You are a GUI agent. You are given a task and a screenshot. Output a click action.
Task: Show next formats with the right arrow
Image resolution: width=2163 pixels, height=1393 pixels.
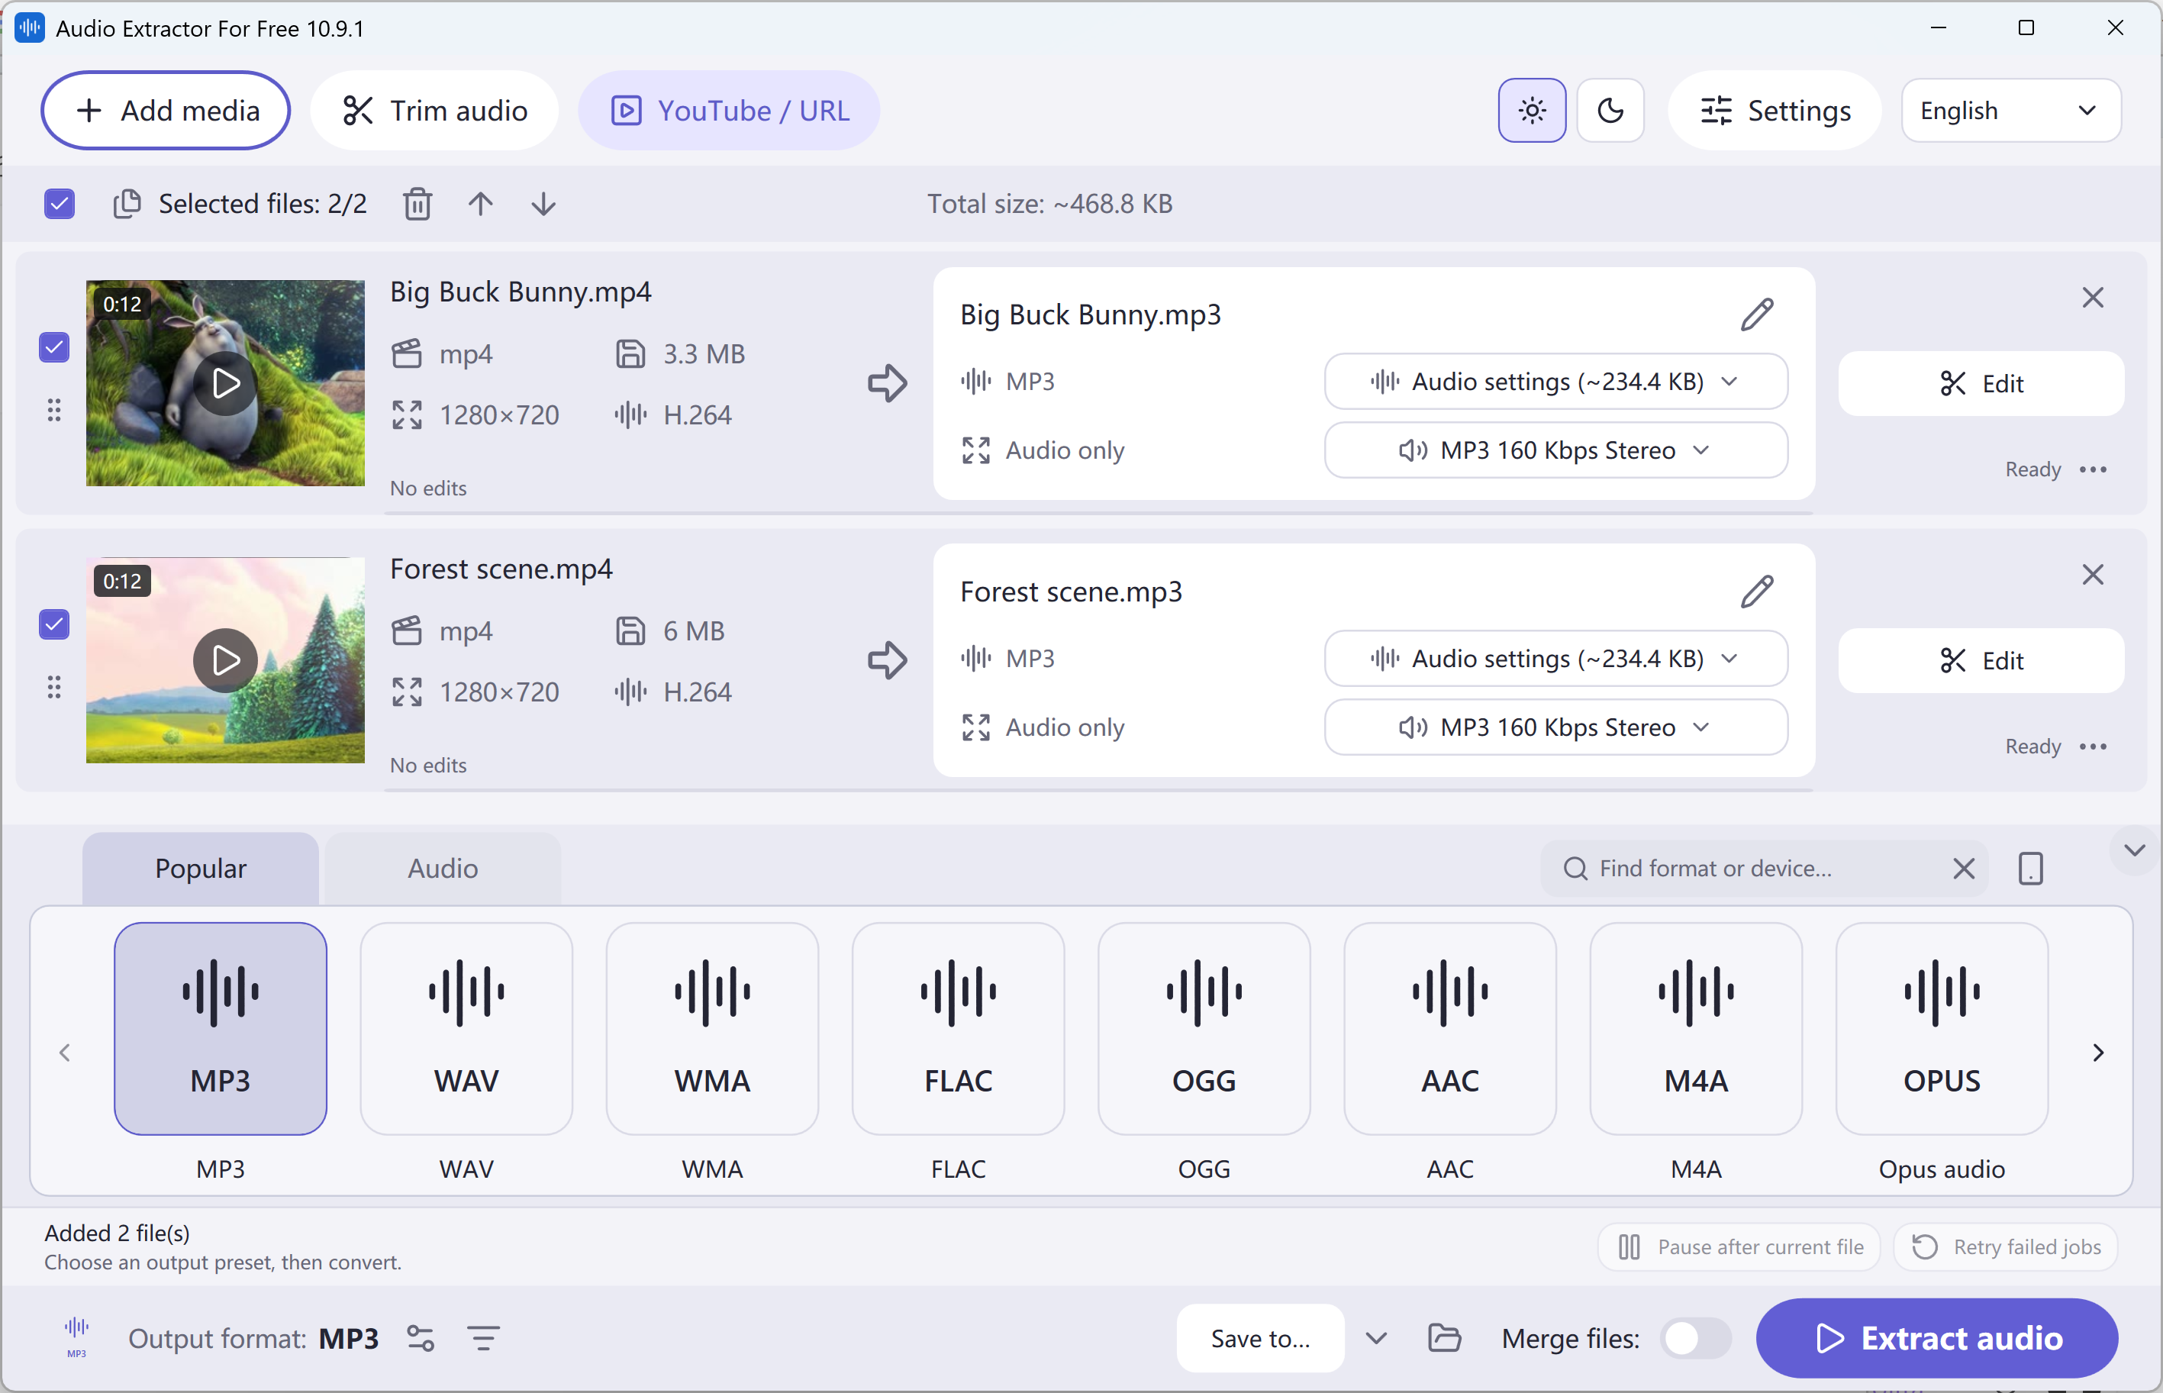click(x=2098, y=1052)
